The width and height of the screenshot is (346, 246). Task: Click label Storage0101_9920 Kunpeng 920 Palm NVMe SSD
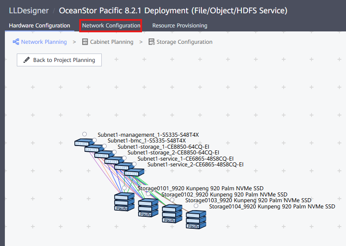pos(200,188)
